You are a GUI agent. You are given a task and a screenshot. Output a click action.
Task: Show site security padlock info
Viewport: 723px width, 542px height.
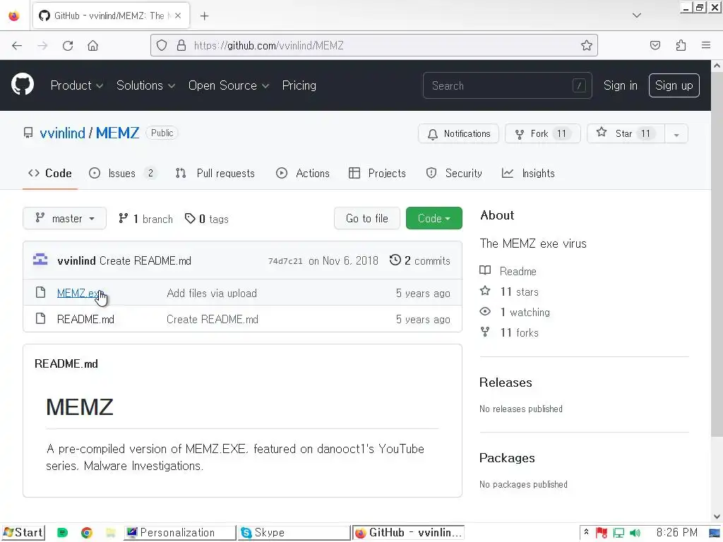click(x=181, y=45)
